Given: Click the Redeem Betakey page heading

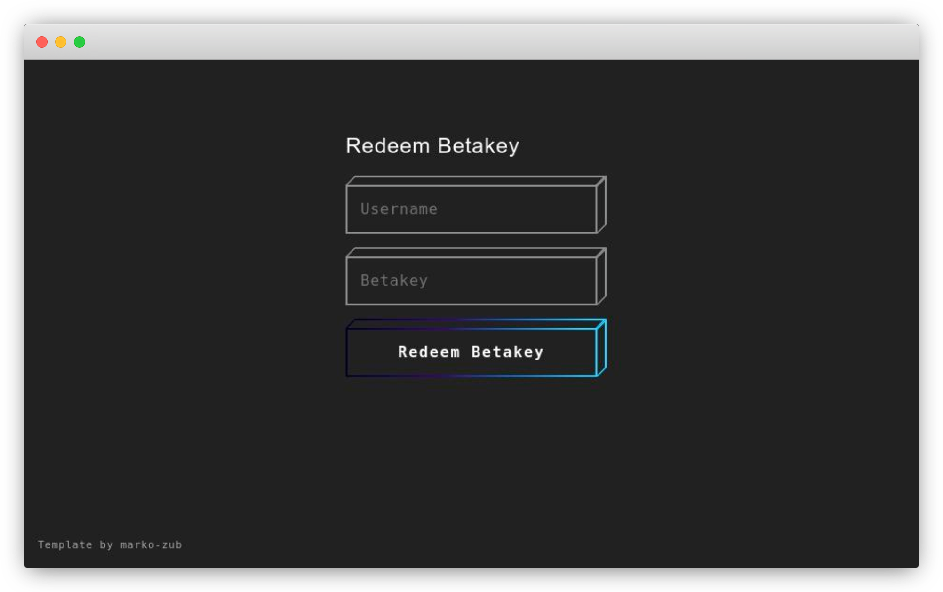Looking at the screenshot, I should point(432,146).
